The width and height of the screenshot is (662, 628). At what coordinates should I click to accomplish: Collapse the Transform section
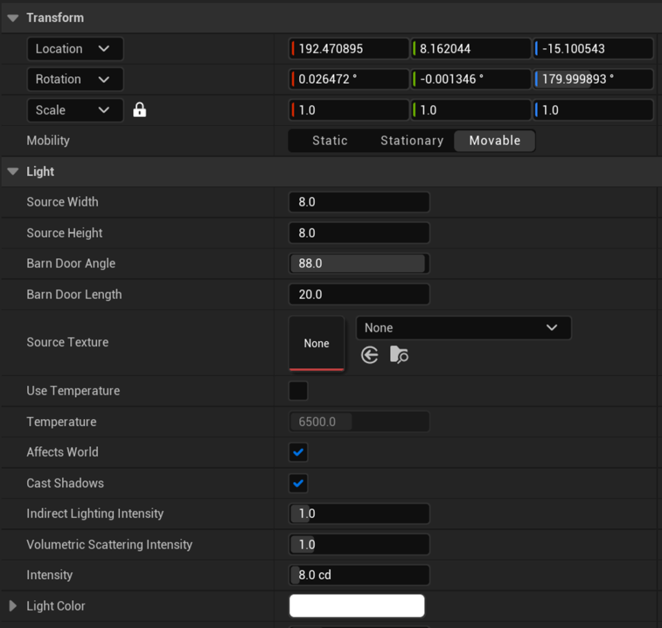(13, 18)
